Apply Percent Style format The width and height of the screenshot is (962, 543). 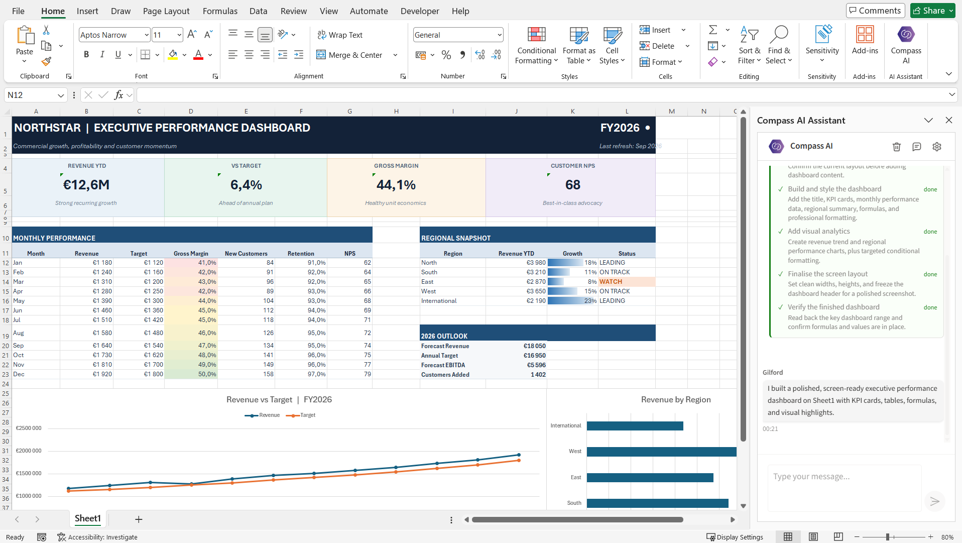[x=446, y=55]
